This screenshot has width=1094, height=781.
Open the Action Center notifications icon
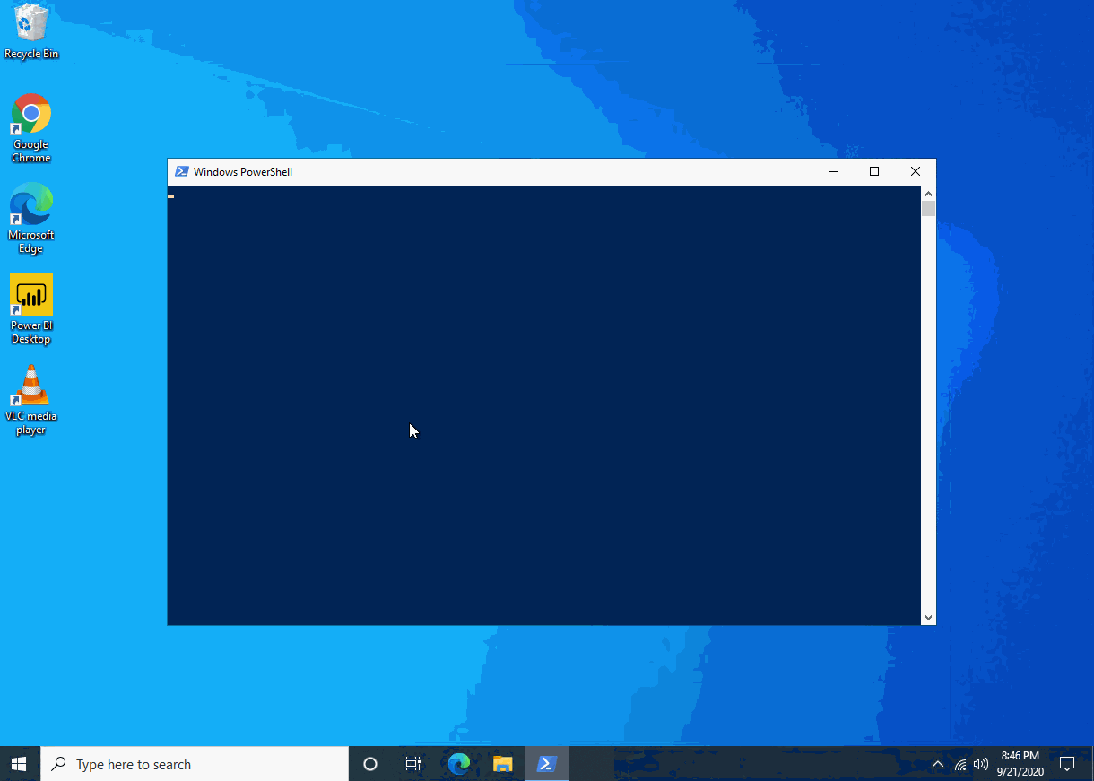1067,764
